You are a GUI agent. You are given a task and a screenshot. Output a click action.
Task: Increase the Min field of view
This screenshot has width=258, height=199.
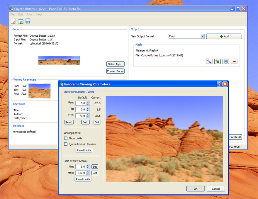pos(88,166)
